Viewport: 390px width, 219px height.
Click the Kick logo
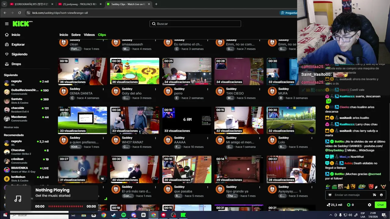coord(22,24)
